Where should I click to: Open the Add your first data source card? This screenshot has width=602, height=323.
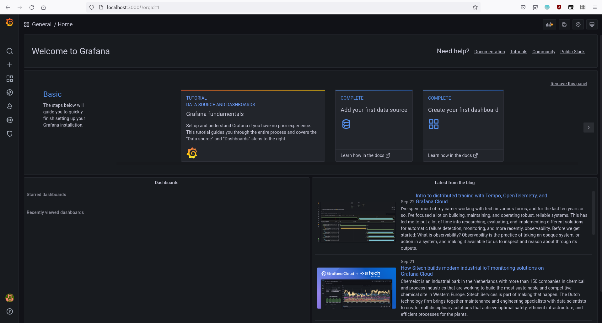374,126
